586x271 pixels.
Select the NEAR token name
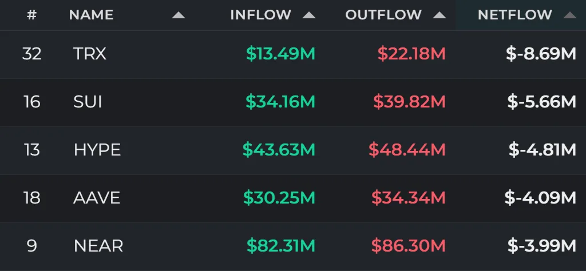(98, 246)
